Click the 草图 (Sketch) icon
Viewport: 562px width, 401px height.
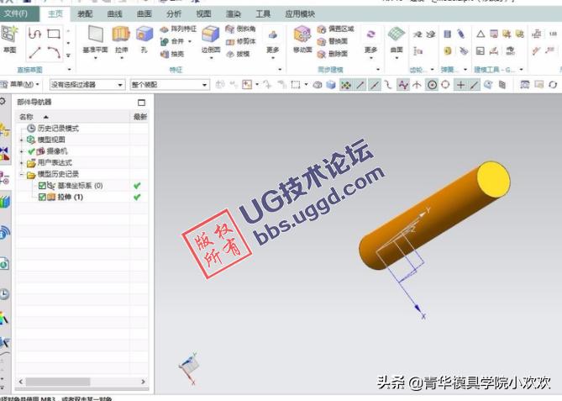click(9, 34)
